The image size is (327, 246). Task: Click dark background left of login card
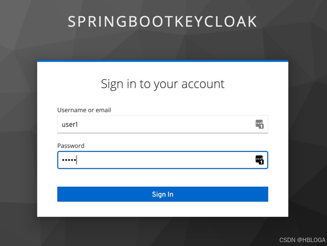click(x=18, y=138)
